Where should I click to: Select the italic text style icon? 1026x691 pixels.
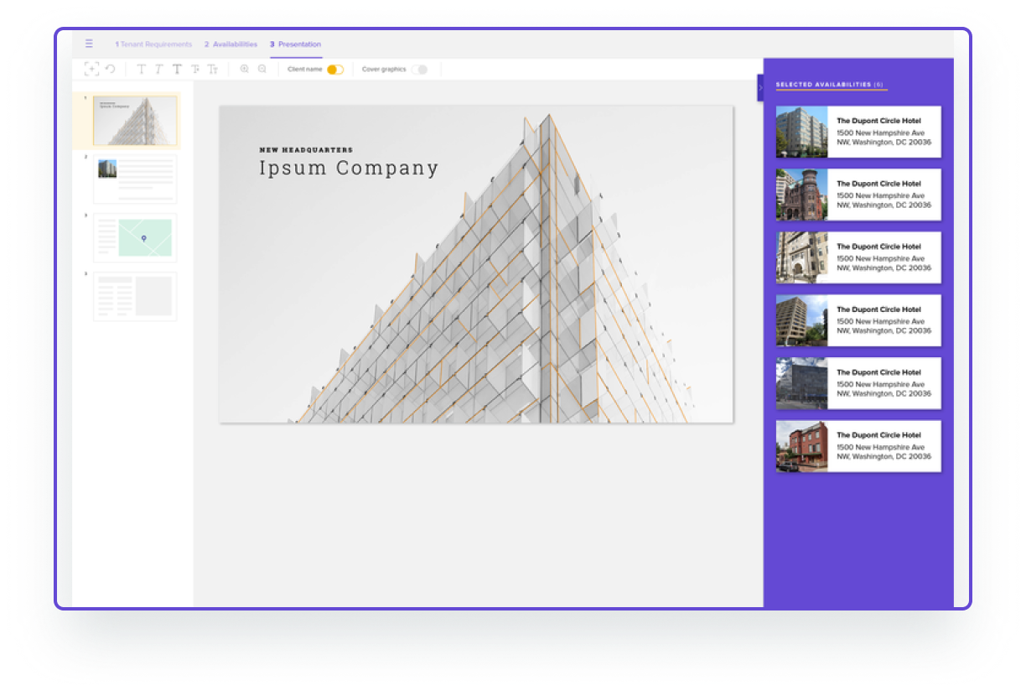158,70
